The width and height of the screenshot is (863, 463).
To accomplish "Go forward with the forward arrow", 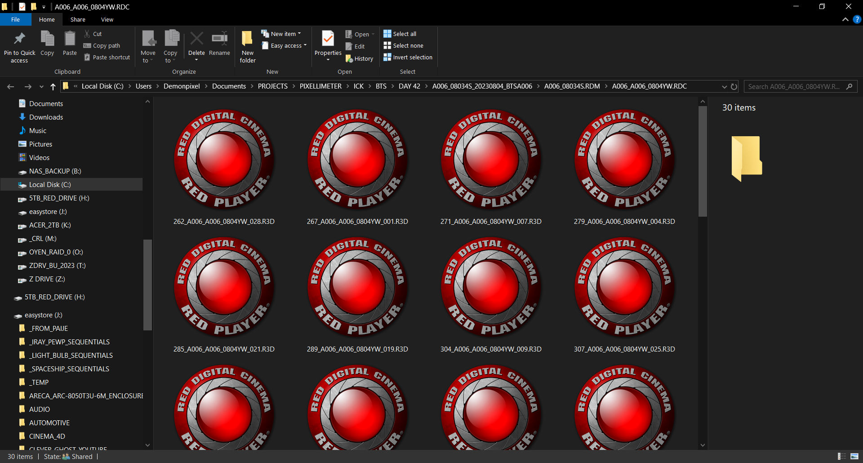I will [28, 86].
